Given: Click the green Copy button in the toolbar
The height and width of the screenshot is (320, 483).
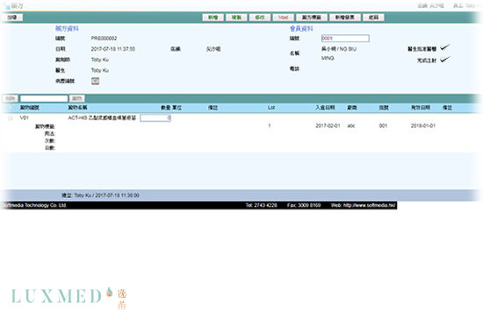Looking at the screenshot, I should 236,18.
